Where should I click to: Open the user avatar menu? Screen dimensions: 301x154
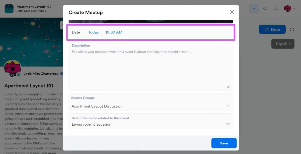(289, 9)
